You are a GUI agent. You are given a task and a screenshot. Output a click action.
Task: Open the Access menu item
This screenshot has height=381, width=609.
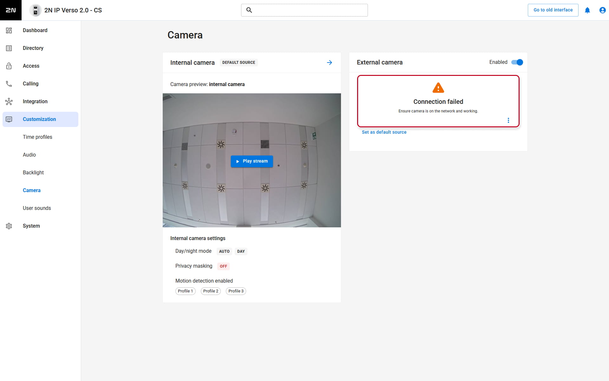pos(41,66)
